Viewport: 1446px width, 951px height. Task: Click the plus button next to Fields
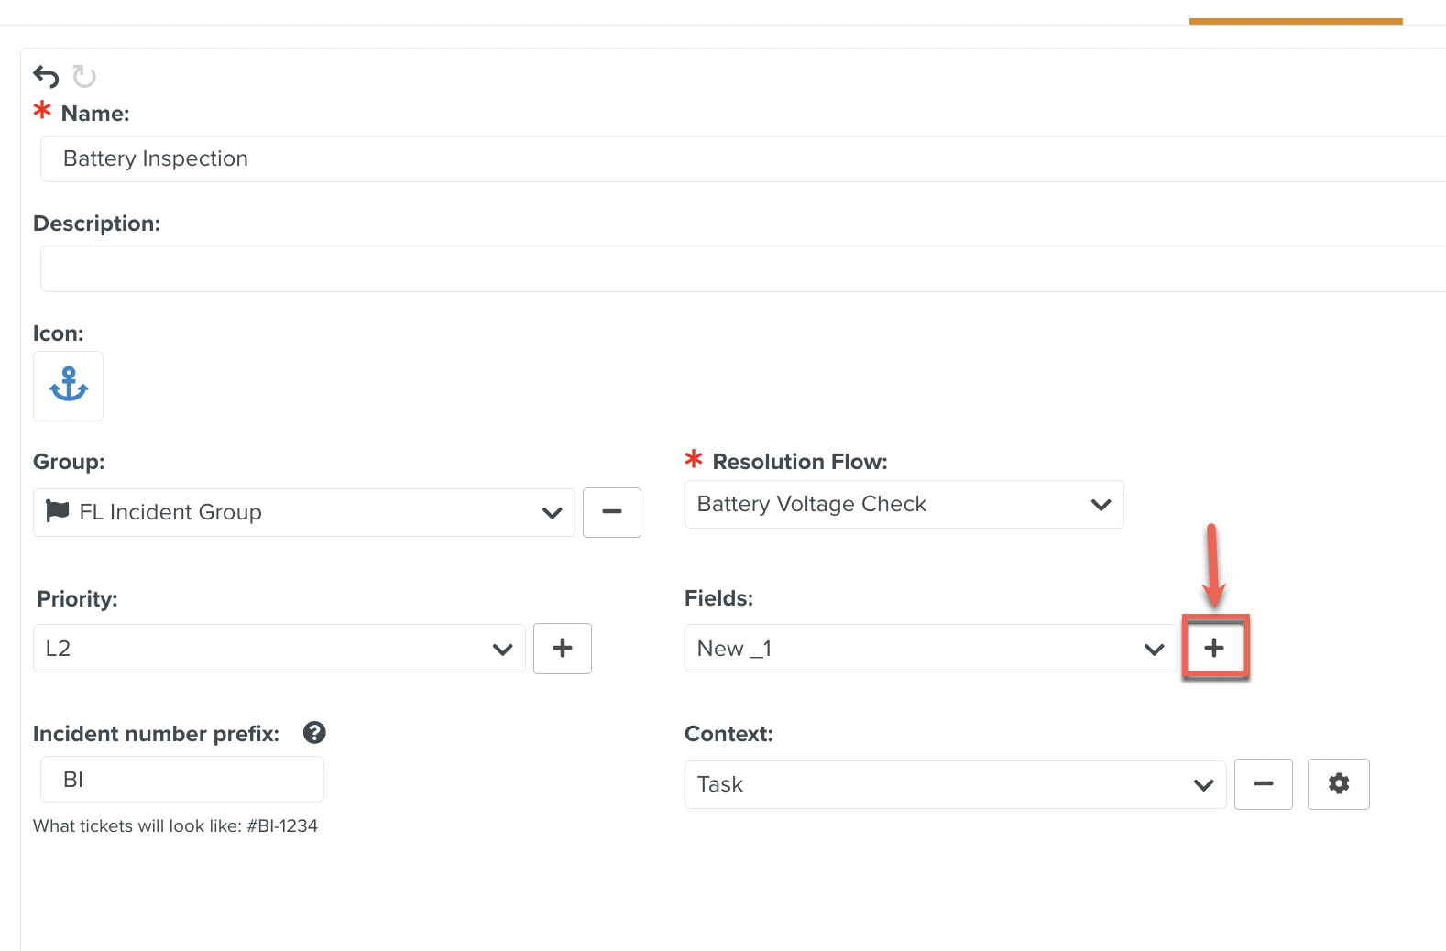pos(1214,649)
